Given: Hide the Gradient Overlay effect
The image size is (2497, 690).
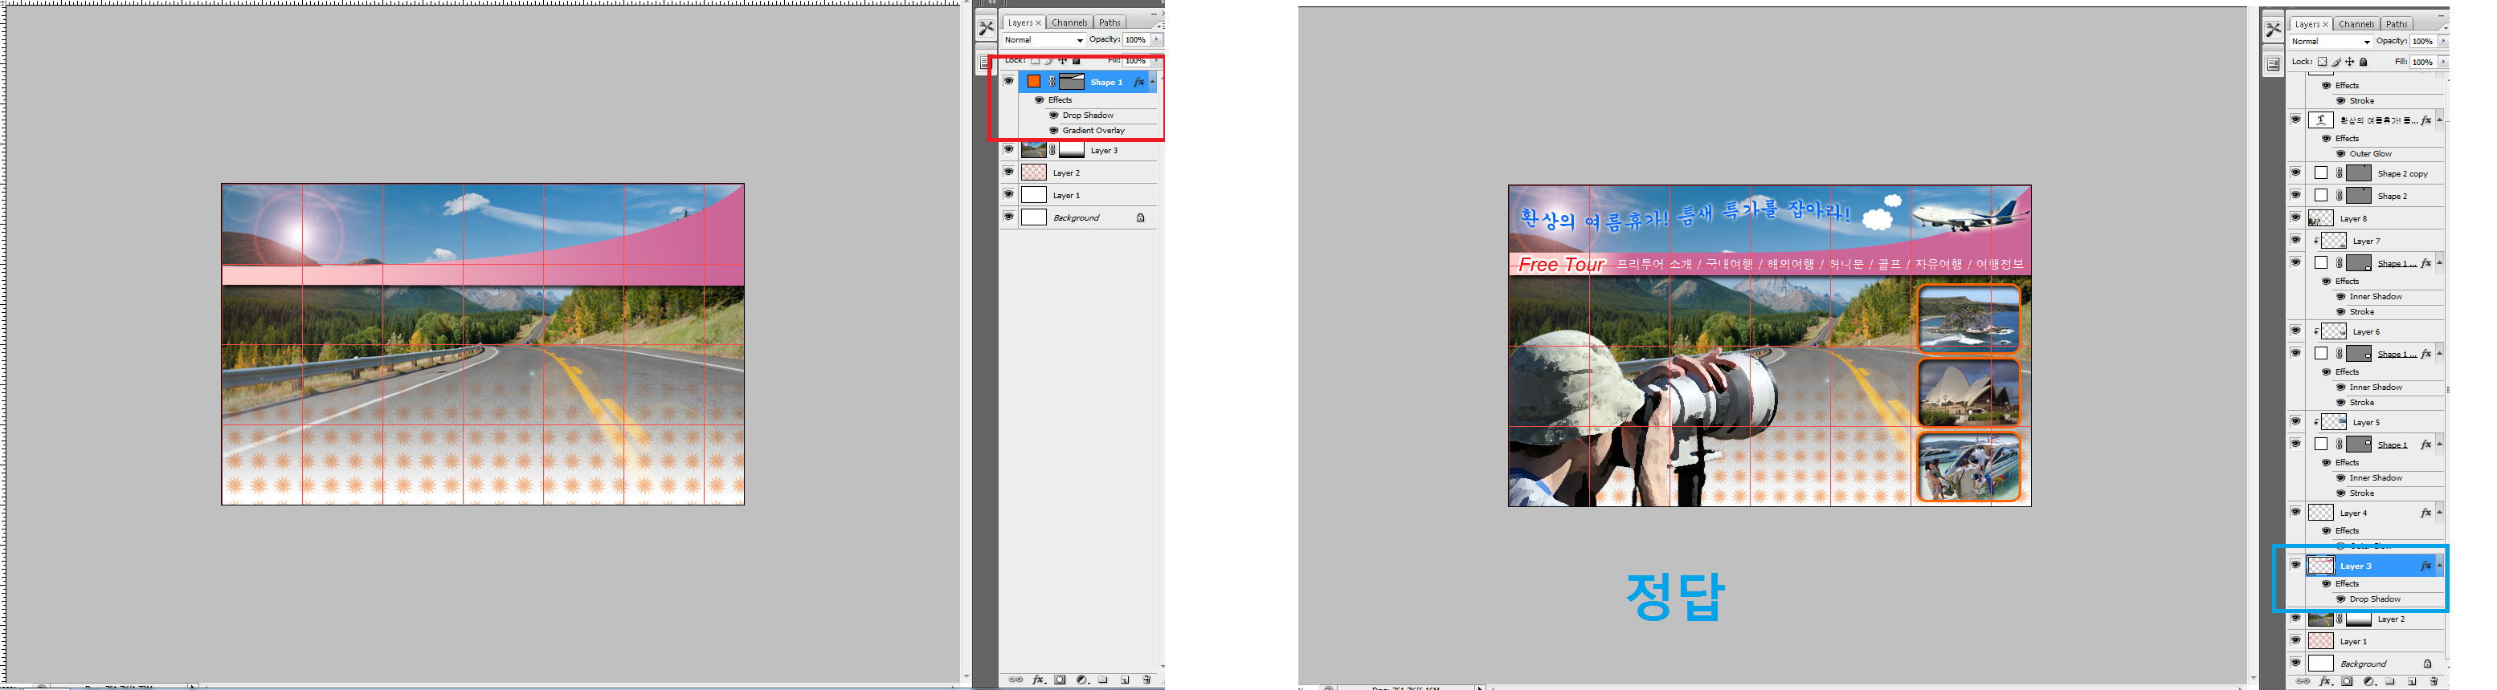Looking at the screenshot, I should coord(1053,131).
